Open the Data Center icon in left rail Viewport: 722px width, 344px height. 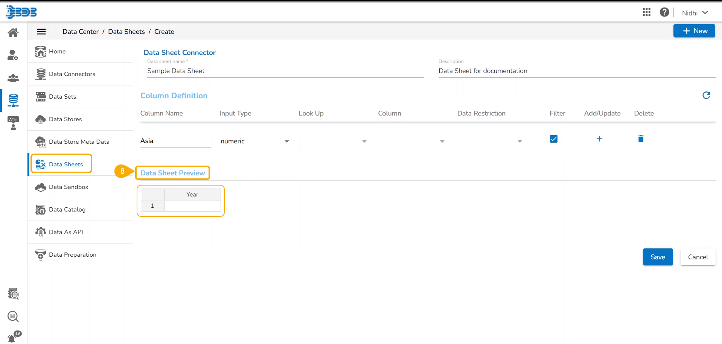click(x=13, y=100)
